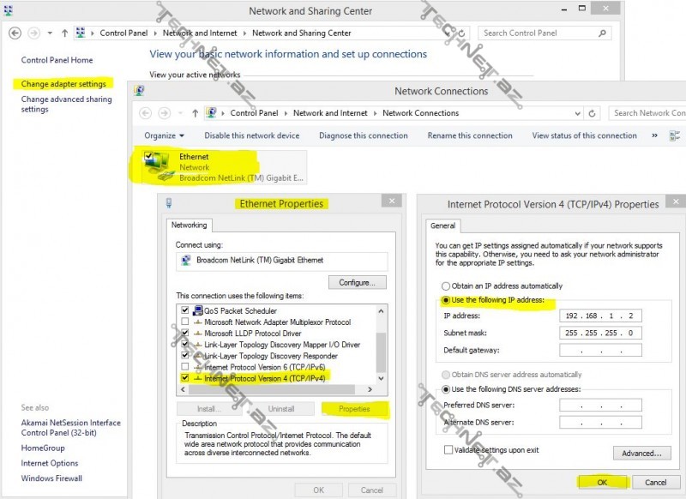This screenshot has height=499, width=686.
Task: Click the Default gateway input field
Action: pos(599,350)
